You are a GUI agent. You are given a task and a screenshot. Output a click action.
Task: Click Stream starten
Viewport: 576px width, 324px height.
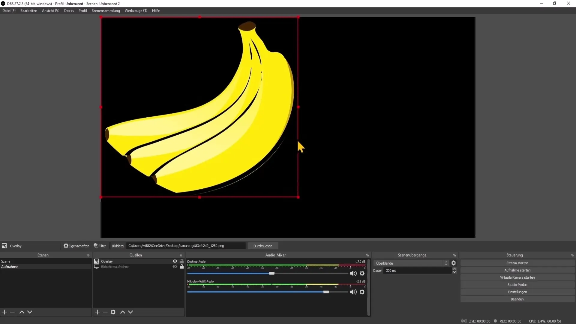(517, 263)
